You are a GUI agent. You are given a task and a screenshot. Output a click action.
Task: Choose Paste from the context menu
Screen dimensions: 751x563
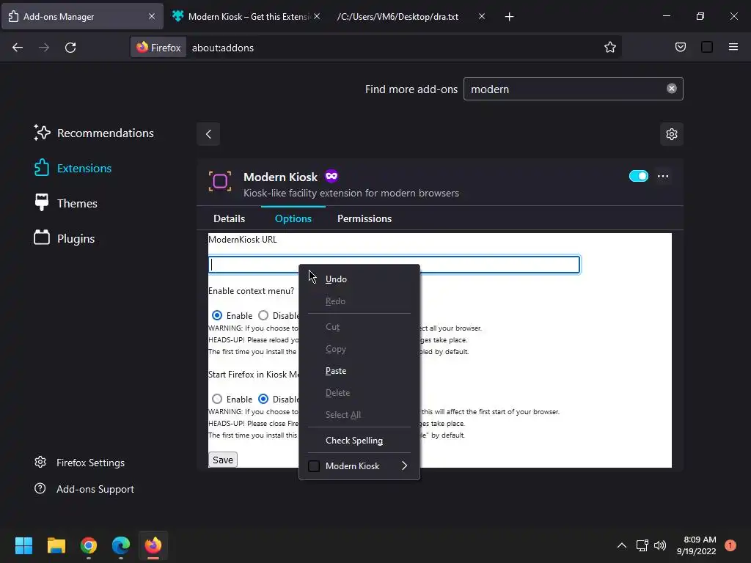pos(359,371)
